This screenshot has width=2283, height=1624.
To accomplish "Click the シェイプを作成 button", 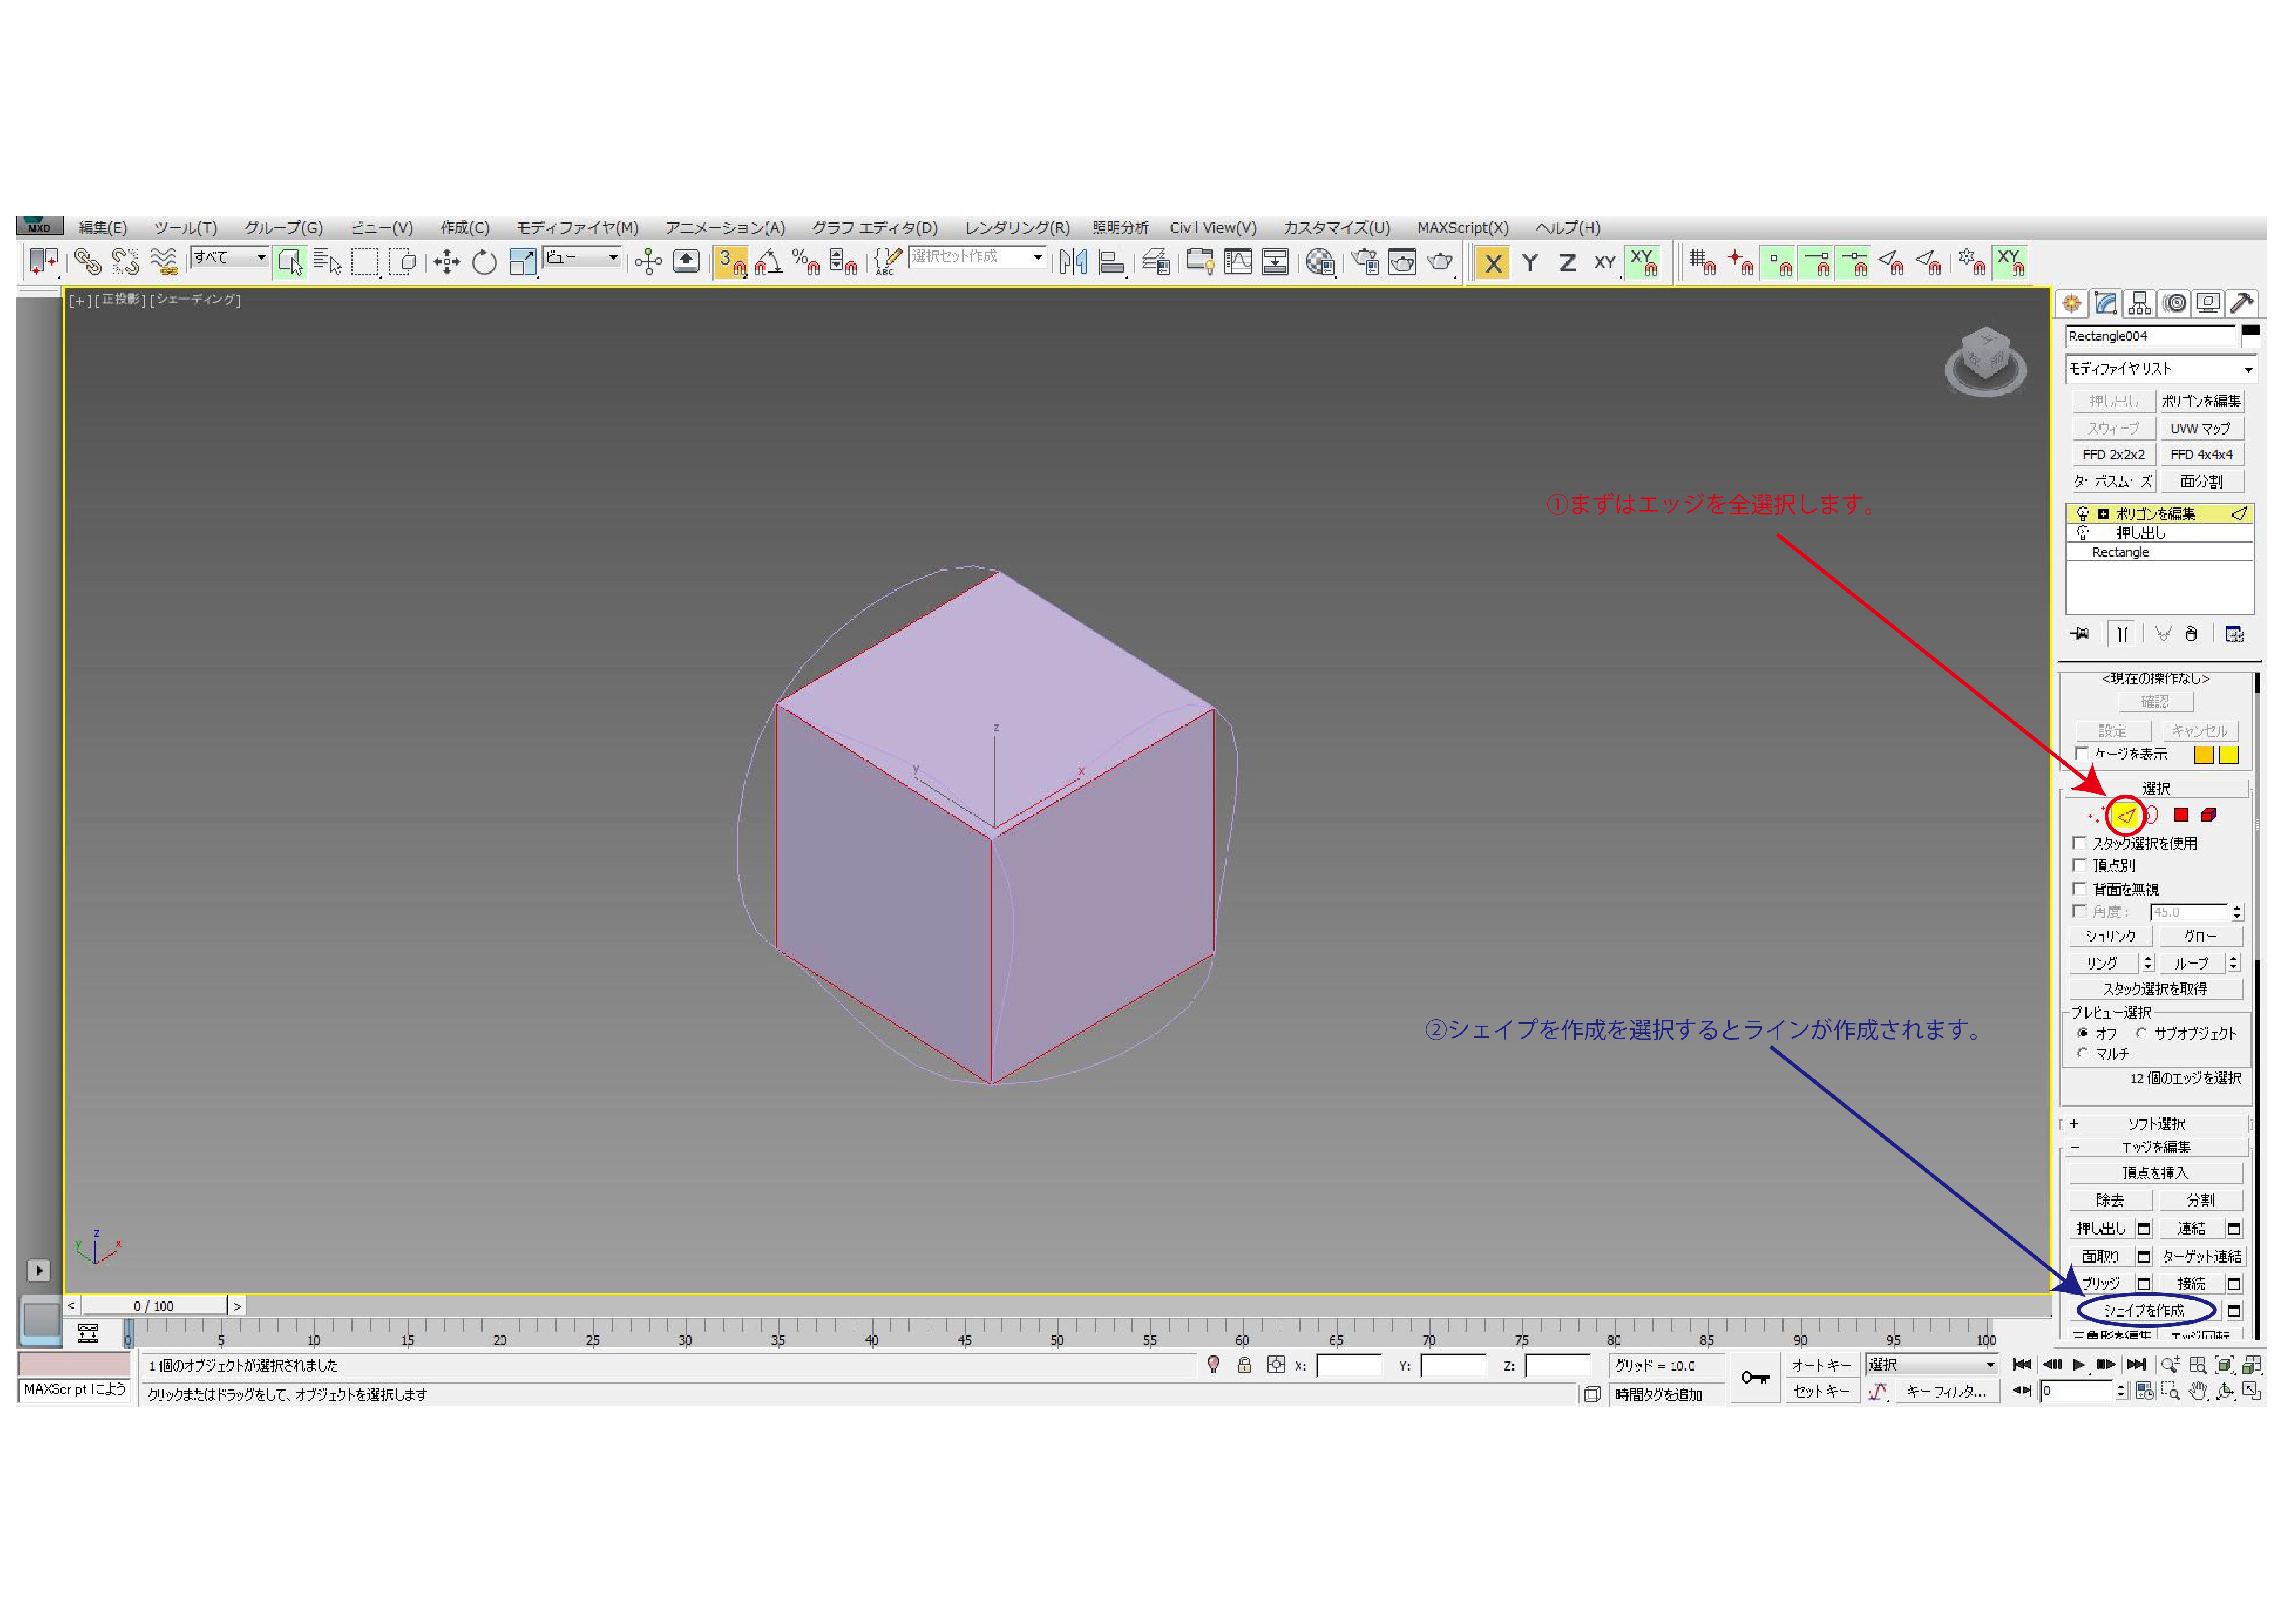I will point(2145,1310).
